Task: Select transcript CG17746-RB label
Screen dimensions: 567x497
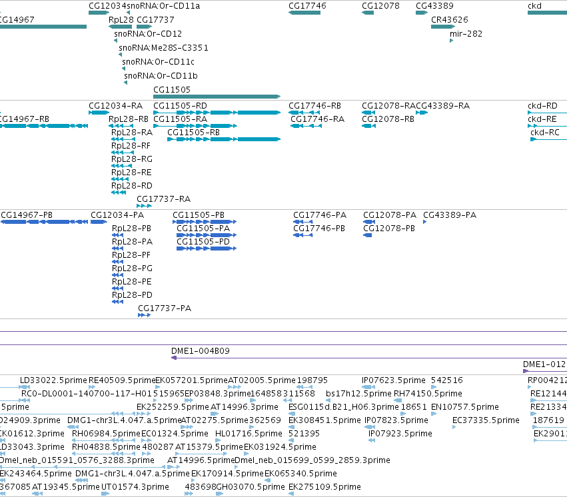Action: (314, 105)
